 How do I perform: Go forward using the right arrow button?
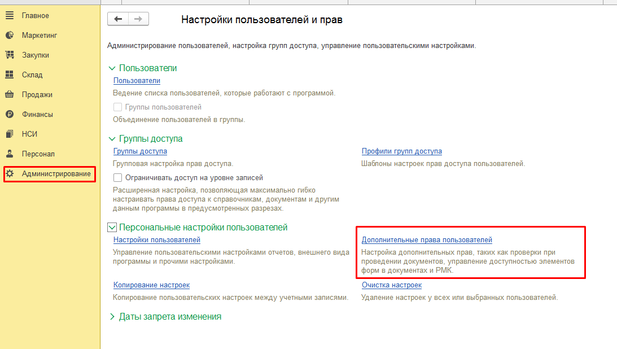(138, 19)
